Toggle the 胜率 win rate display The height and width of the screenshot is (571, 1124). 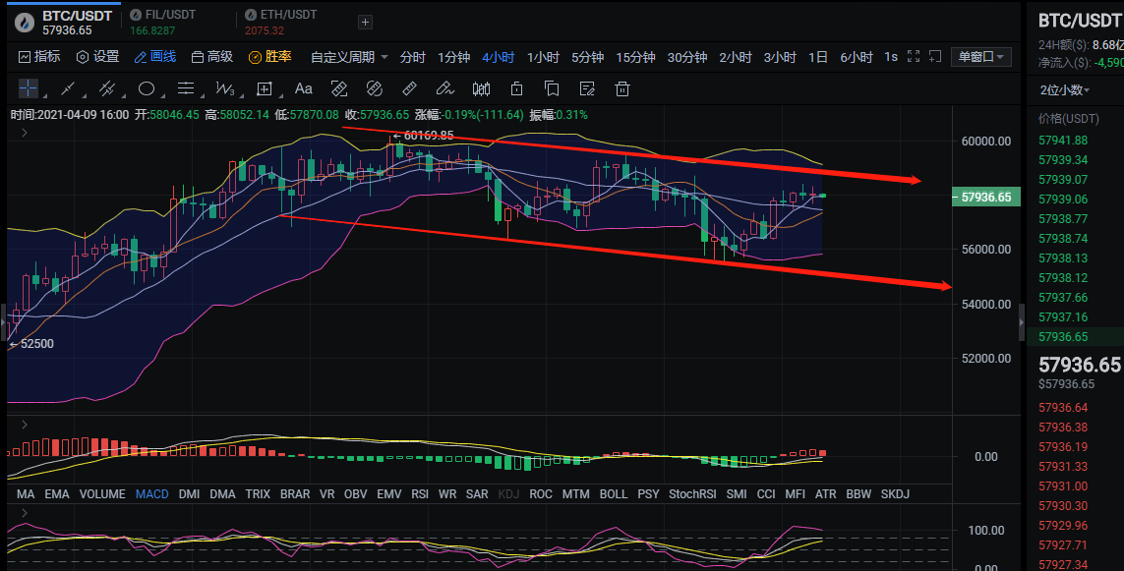[269, 57]
